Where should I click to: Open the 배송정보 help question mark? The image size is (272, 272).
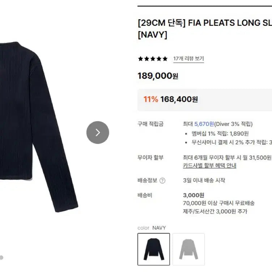(162, 180)
